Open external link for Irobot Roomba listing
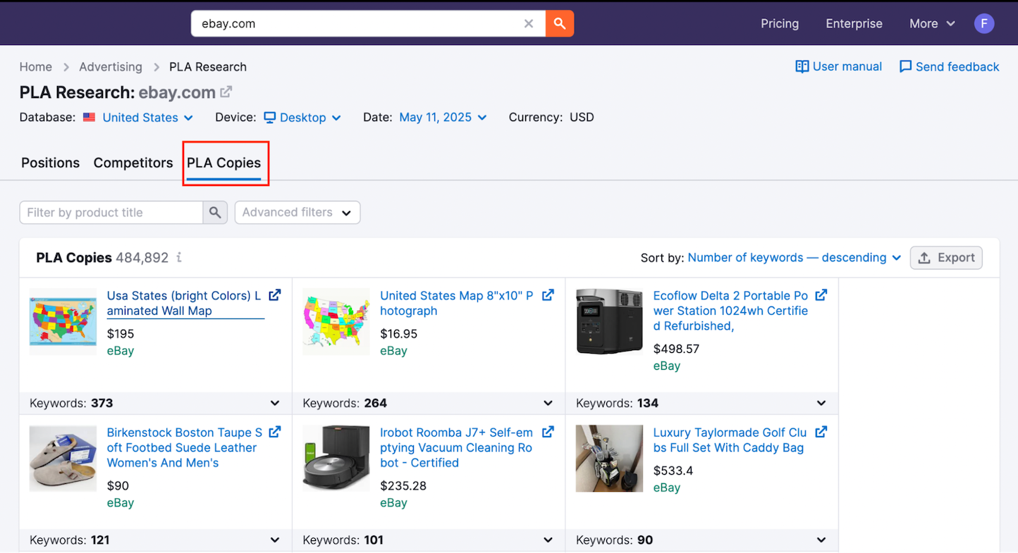The image size is (1018, 553). (548, 432)
